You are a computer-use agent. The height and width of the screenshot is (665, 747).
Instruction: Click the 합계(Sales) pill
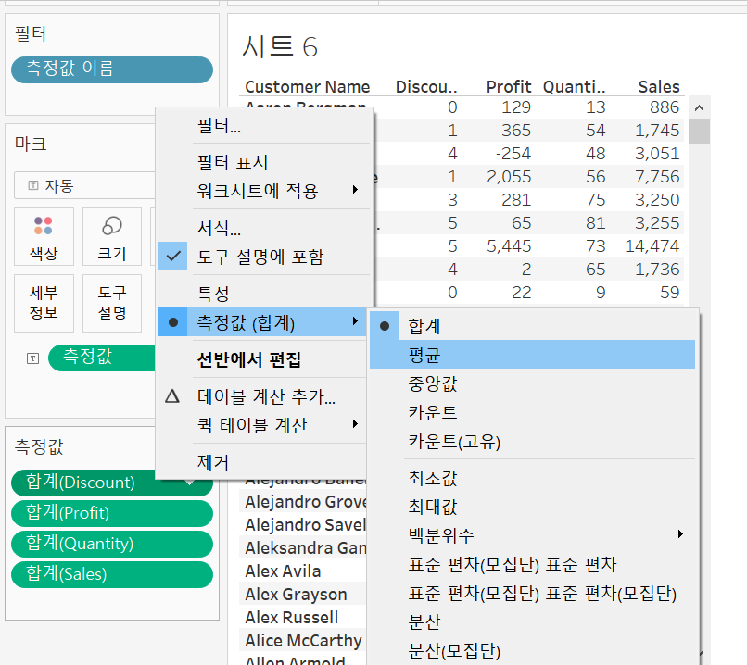click(x=112, y=574)
